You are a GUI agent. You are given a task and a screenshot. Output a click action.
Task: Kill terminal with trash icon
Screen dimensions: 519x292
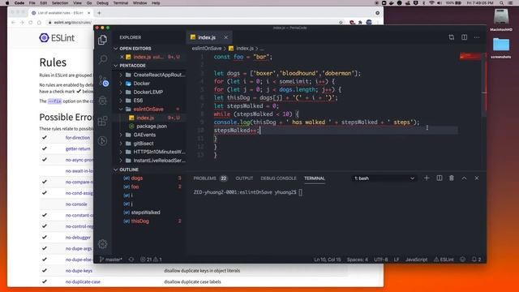pos(452,178)
